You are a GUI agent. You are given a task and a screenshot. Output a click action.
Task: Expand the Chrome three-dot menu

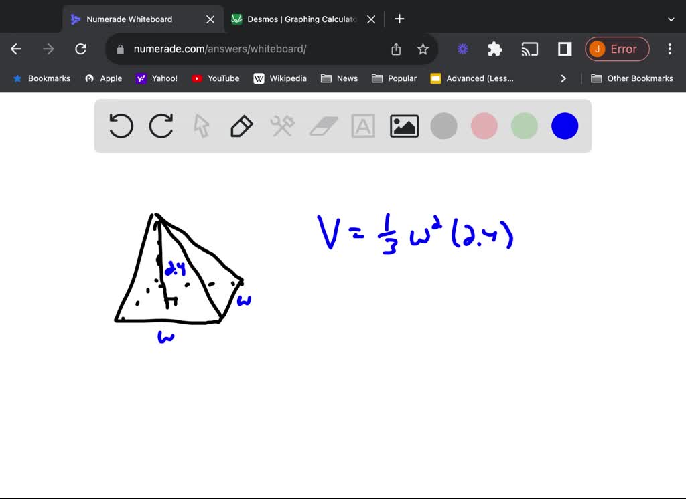(x=669, y=49)
